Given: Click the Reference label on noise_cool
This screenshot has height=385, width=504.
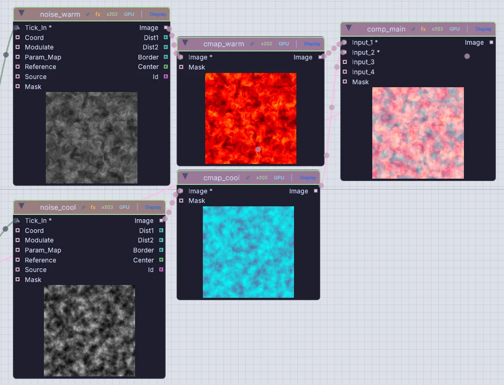Looking at the screenshot, I should coord(41,260).
